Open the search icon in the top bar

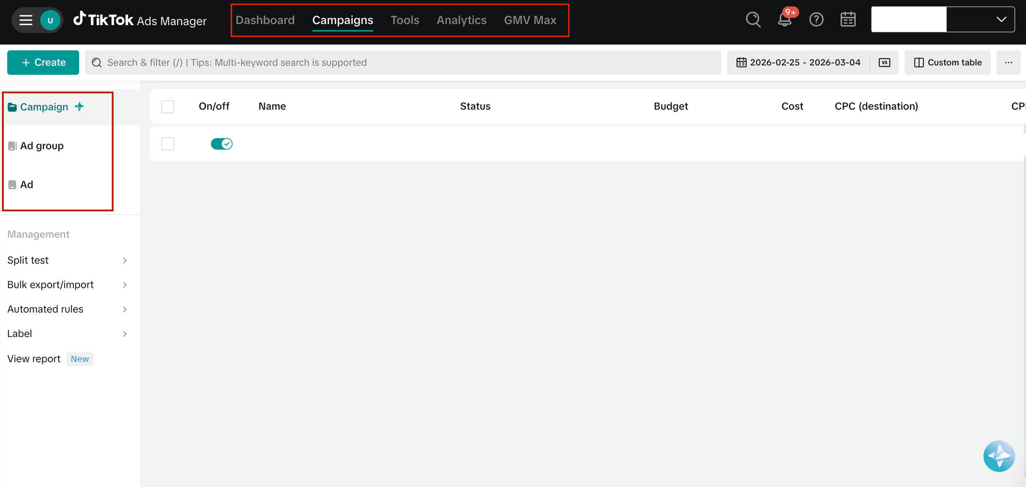tap(753, 19)
